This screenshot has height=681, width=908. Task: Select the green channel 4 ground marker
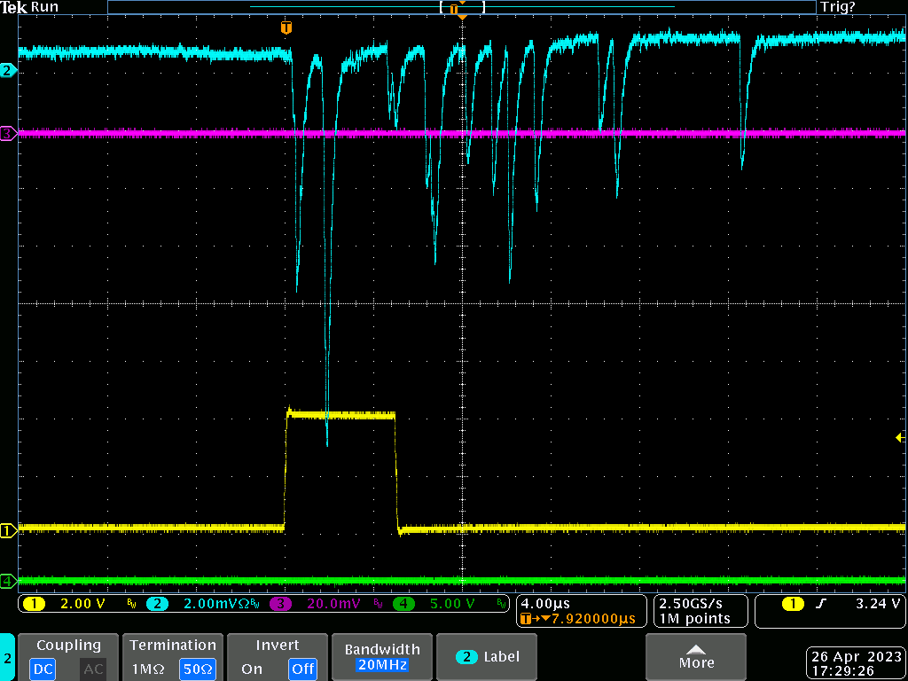point(7,581)
